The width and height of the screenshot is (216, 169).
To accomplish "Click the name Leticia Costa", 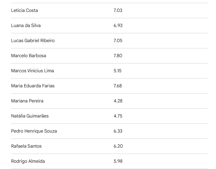I will 24,11.
